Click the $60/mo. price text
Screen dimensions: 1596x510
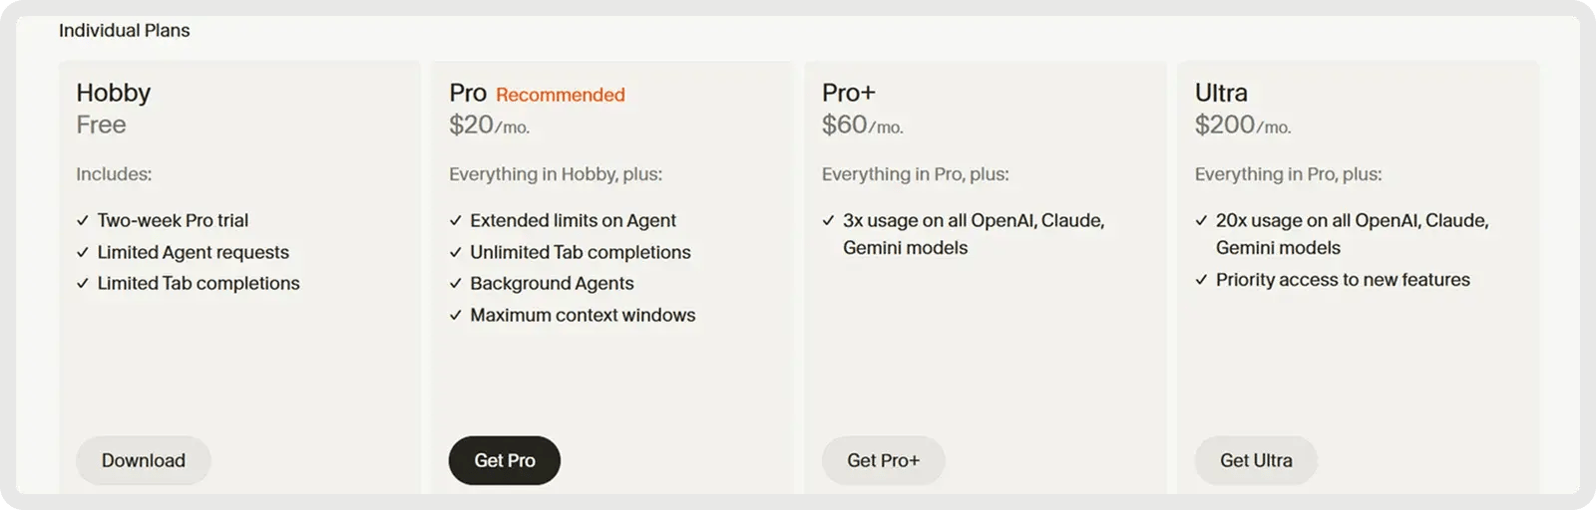pyautogui.click(x=862, y=126)
